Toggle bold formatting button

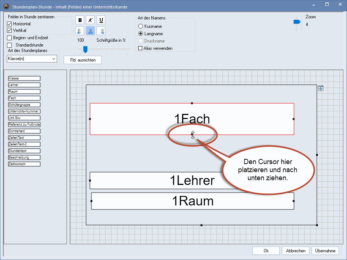pyautogui.click(x=80, y=20)
